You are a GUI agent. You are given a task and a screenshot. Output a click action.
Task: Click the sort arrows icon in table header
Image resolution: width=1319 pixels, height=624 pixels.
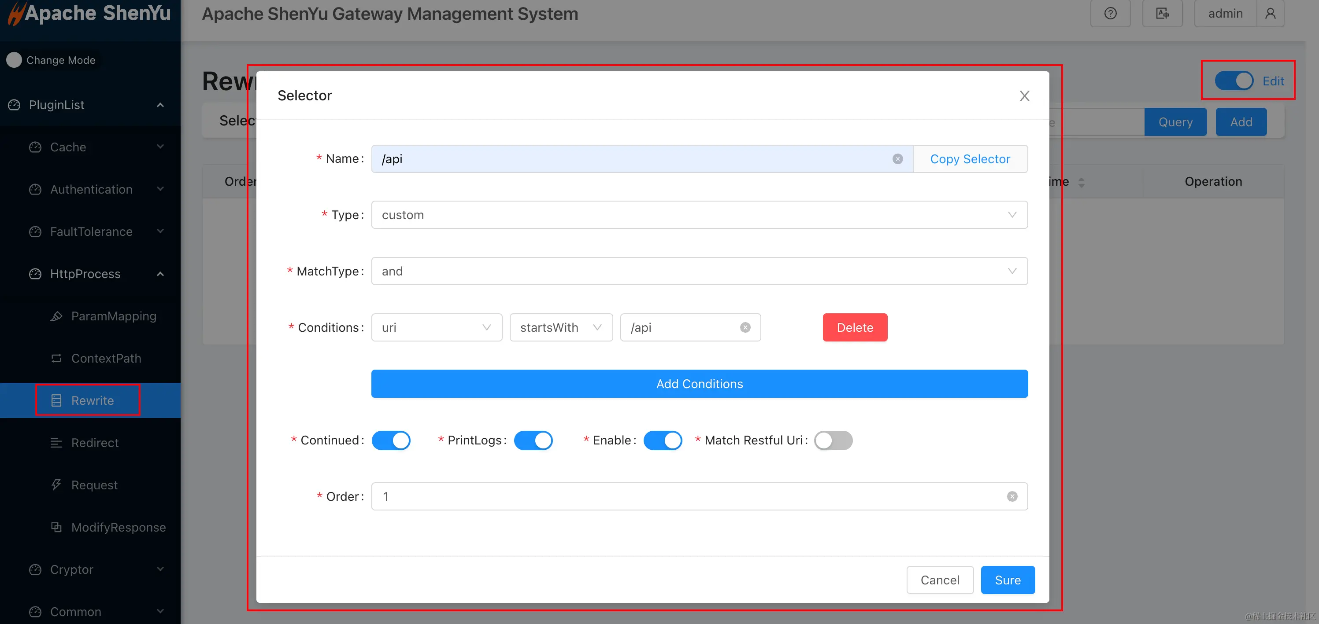point(1081,182)
